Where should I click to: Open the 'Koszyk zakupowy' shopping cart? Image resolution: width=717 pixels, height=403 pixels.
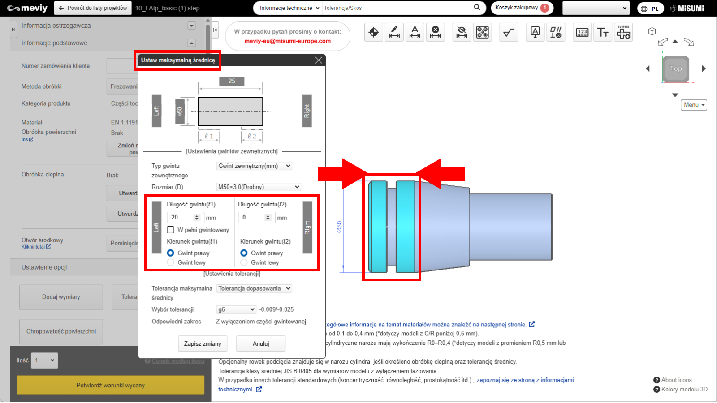522,8
